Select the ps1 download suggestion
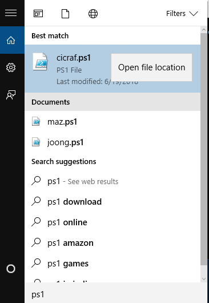Viewport: 209px width, 303px height. [112, 202]
